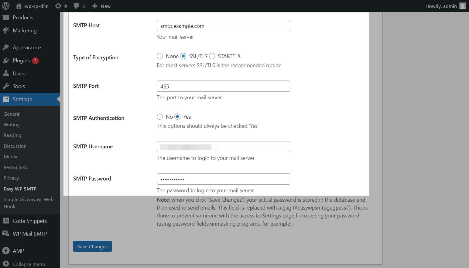Click the updates icon showing 9
Screen dimensions: 469x268
pyautogui.click(x=58, y=6)
